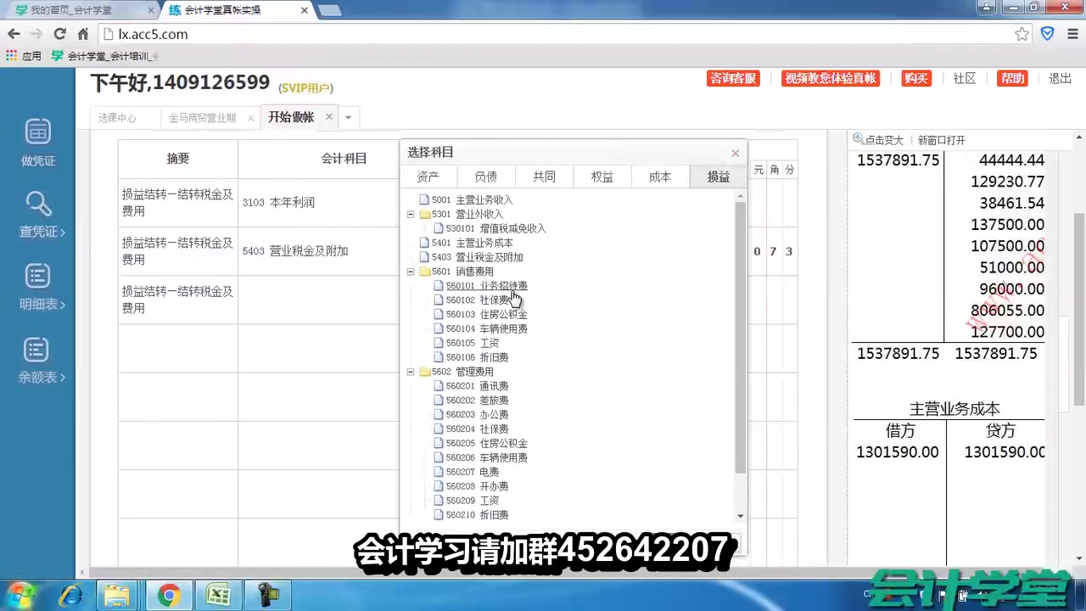The width and height of the screenshot is (1086, 611).
Task: Open the tab list dropdown arrow
Action: 348,118
